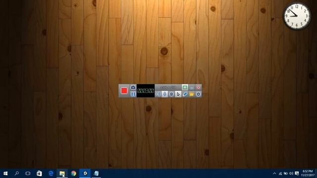Image resolution: width=317 pixels, height=178 pixels.
Task: Switch to the Unity taskbar app
Action: pyautogui.click(x=85, y=174)
